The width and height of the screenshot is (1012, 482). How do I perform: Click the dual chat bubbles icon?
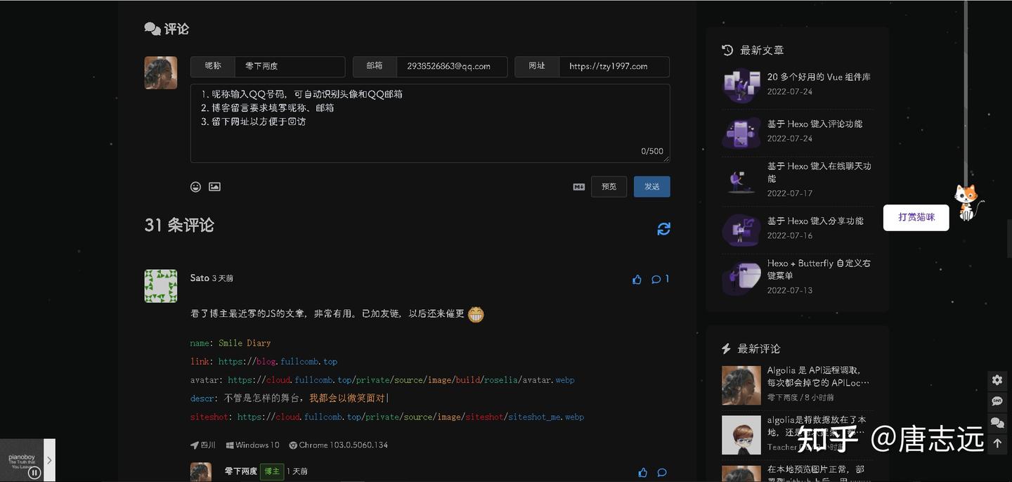997,422
